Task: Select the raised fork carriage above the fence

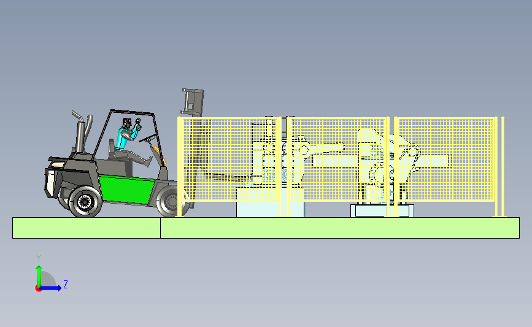Action: click(193, 102)
